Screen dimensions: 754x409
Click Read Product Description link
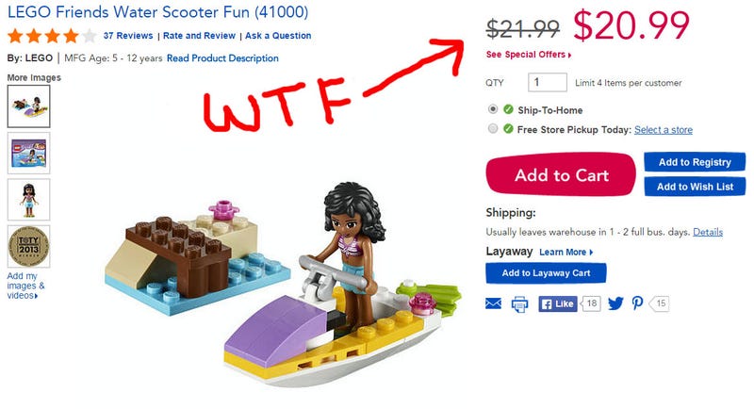[222, 58]
